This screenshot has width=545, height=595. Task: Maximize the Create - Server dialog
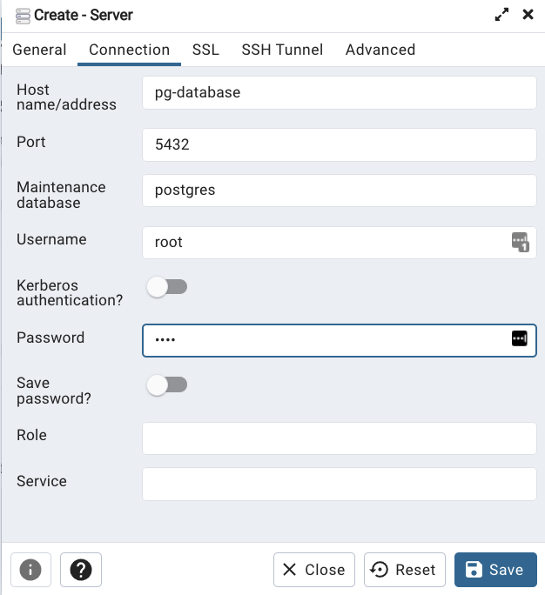[x=501, y=15]
